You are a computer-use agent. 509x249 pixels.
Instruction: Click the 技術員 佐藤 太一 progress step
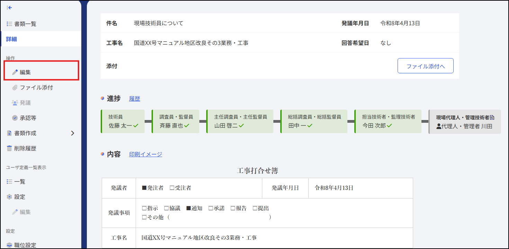tap(123, 121)
